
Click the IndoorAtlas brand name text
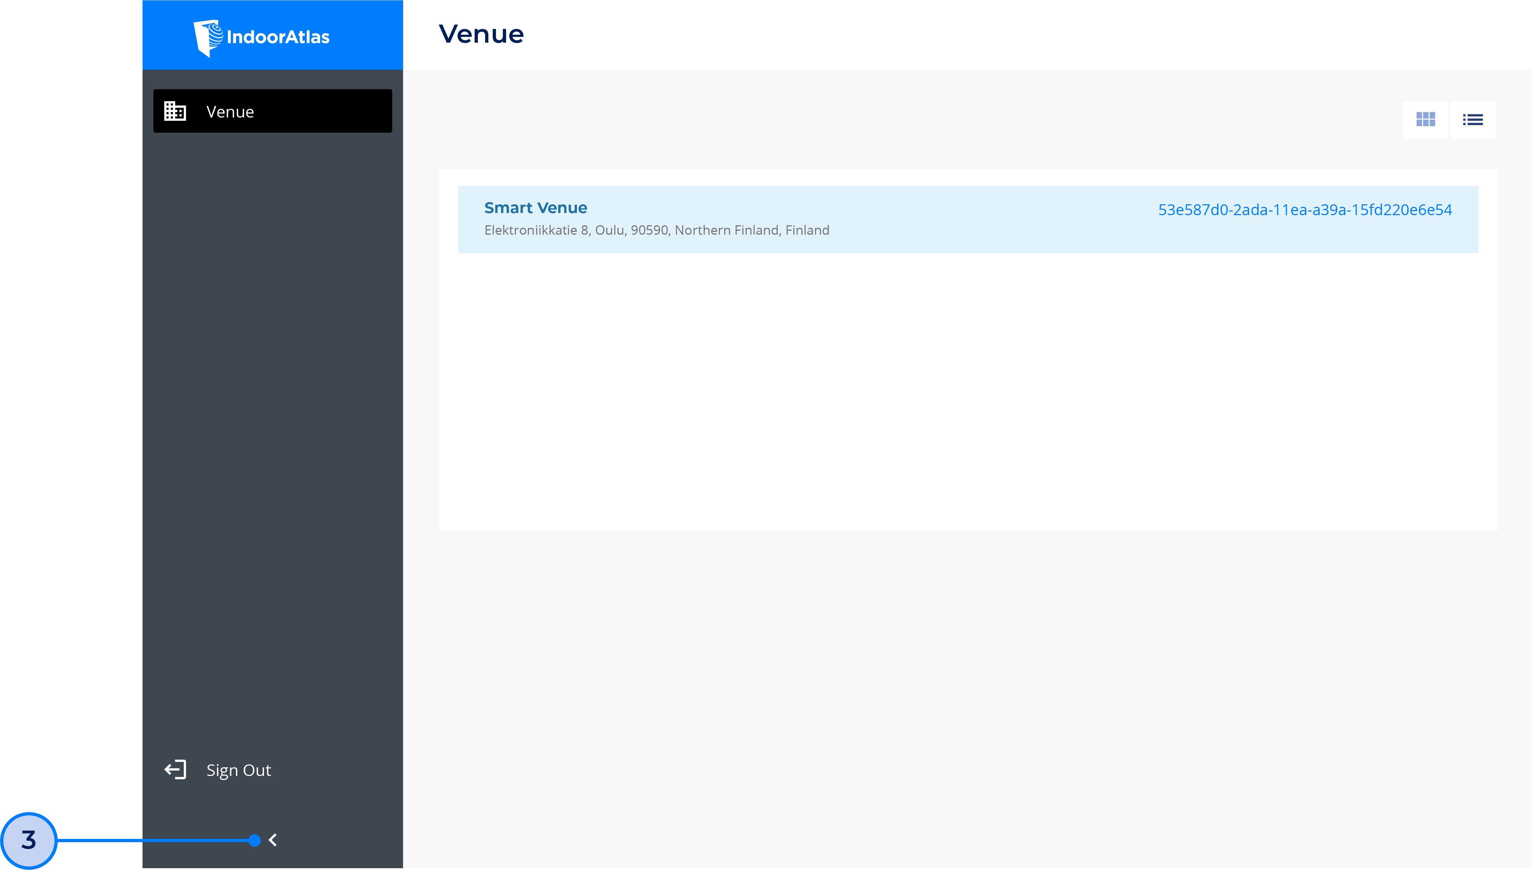278,37
